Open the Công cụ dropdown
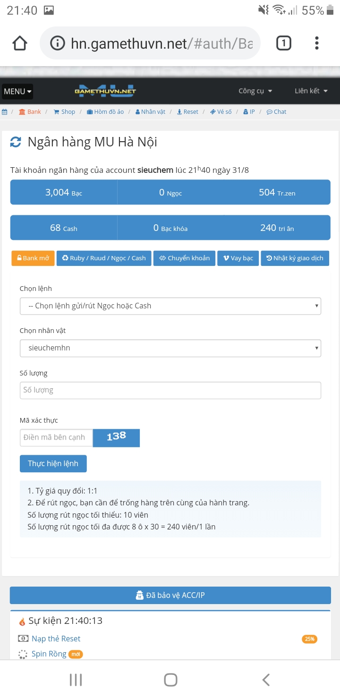Screen dimensions: 340x699 pos(255,91)
